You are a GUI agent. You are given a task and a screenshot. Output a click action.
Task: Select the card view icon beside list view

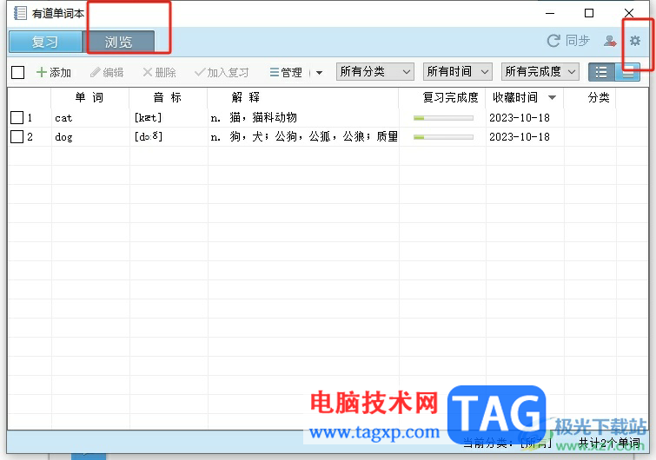point(627,72)
